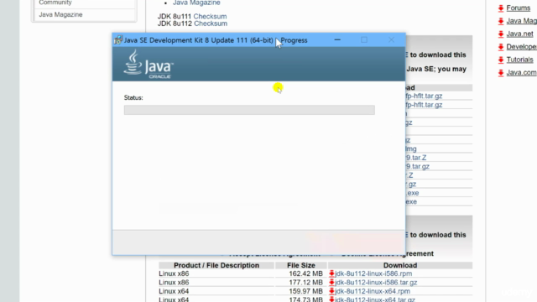
Task: Click the installer title bar text
Action: [x=216, y=40]
